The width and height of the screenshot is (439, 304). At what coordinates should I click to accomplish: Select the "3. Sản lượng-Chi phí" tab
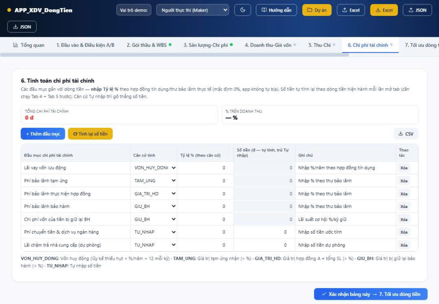pyautogui.click(x=208, y=45)
